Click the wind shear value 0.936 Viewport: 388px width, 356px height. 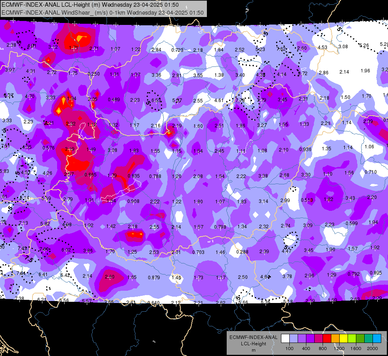coord(305,150)
